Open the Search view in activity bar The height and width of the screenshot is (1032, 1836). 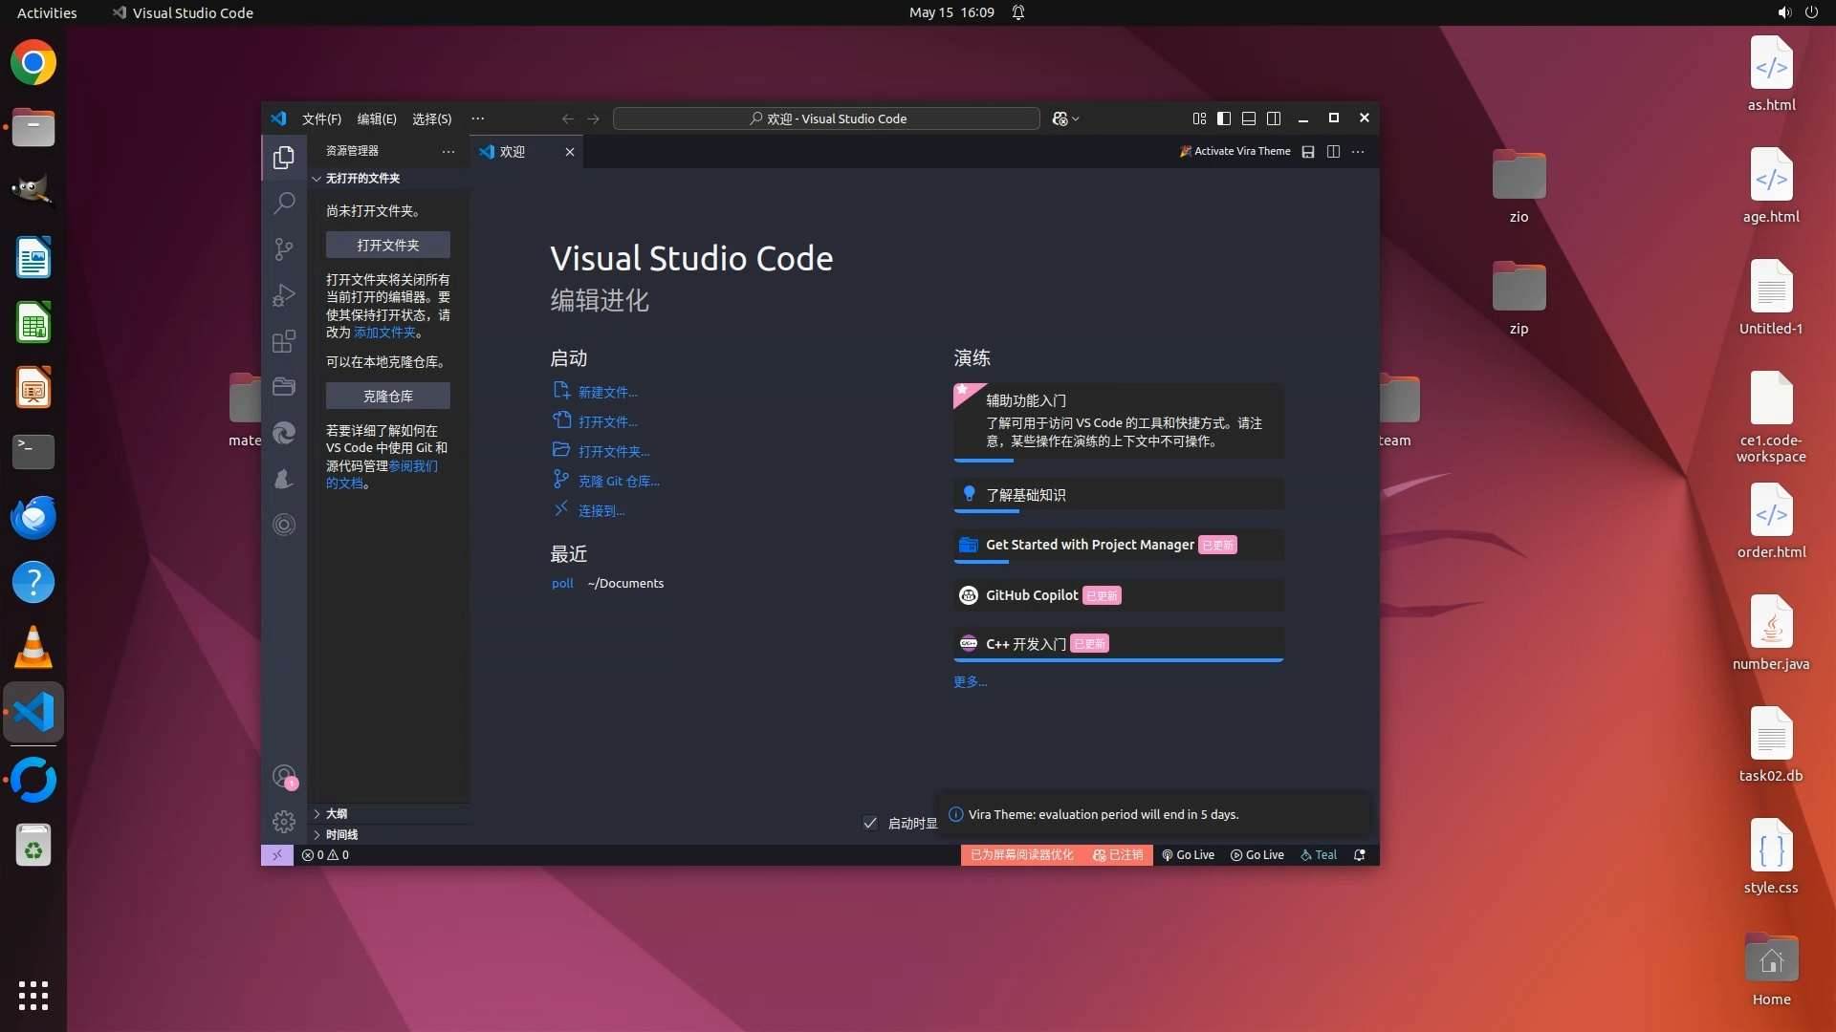pos(284,203)
